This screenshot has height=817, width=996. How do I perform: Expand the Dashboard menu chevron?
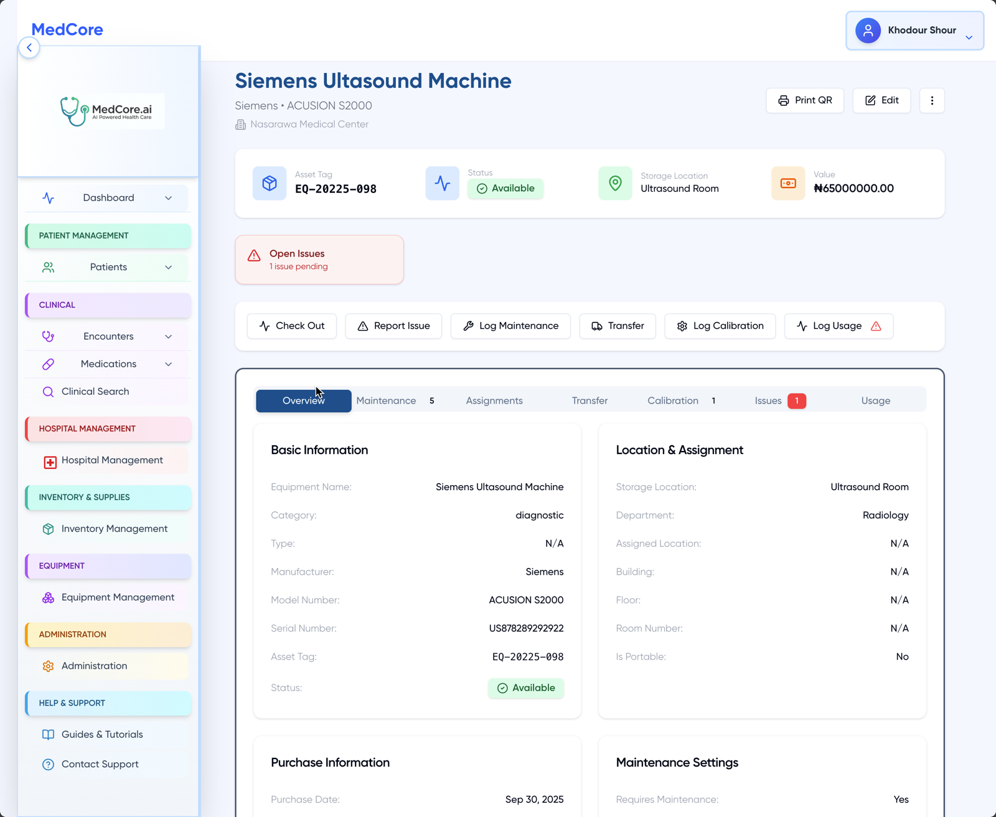pos(168,198)
